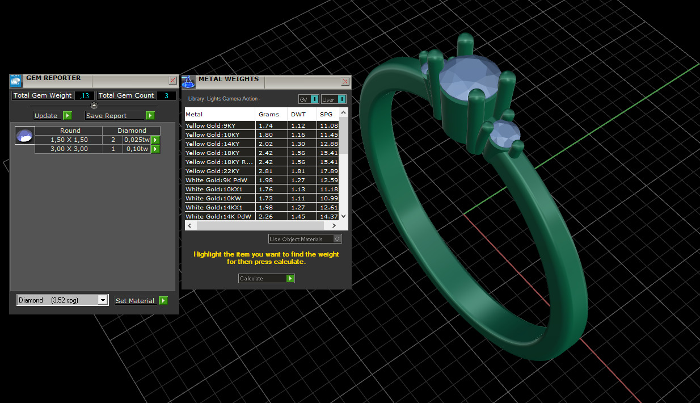
Task: Click green arrow on the 0,025tw row
Action: 155,140
